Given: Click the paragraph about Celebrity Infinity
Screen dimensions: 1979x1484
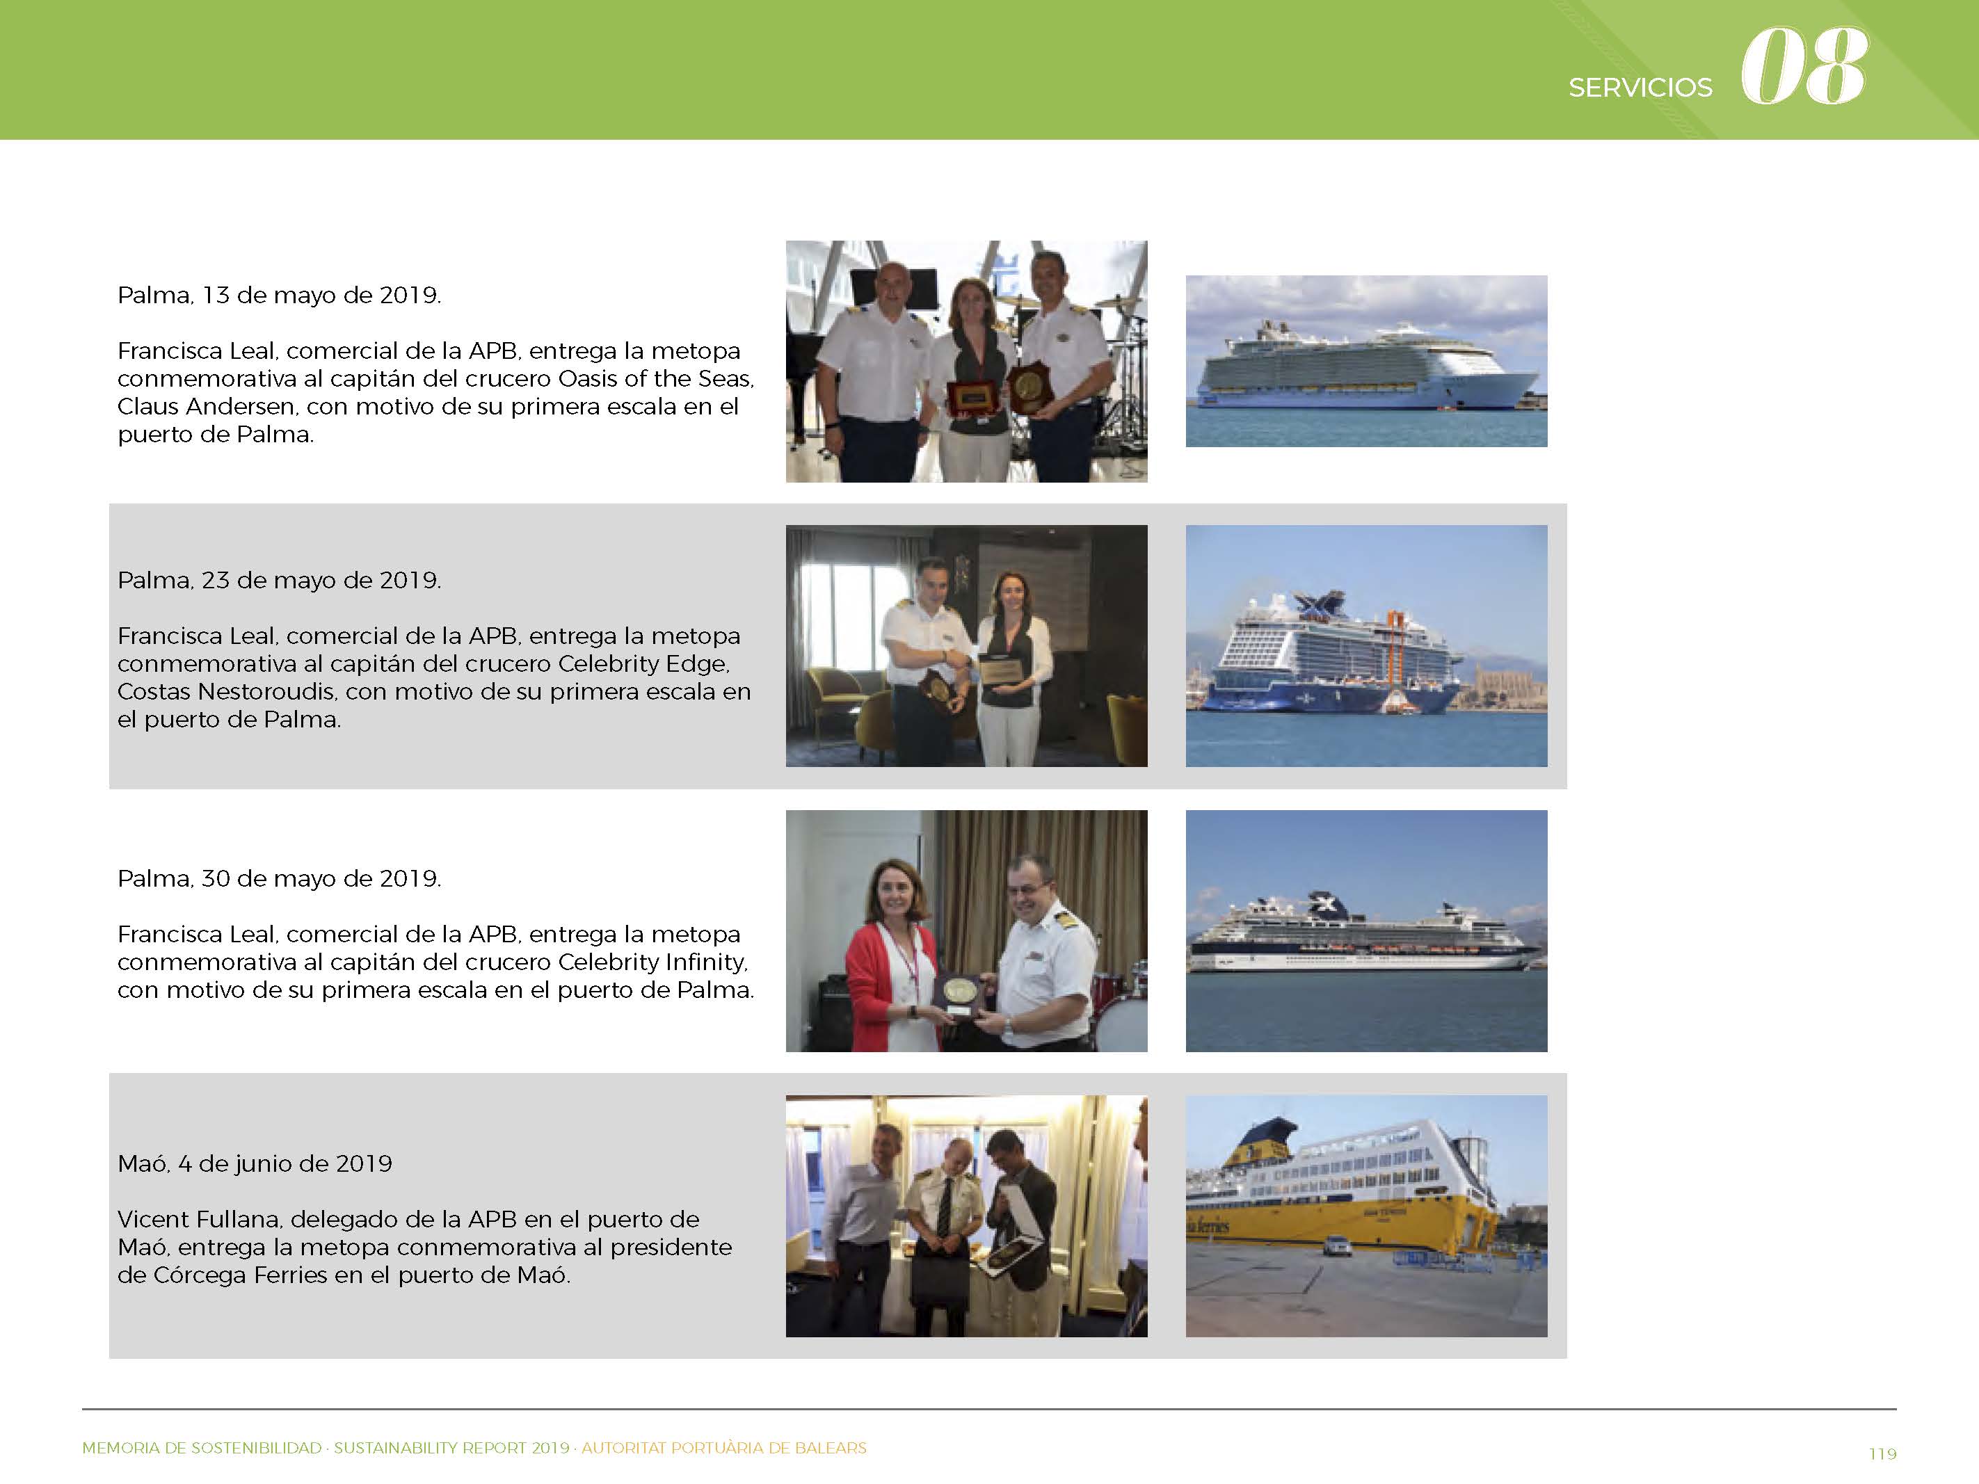Looking at the screenshot, I should pos(437,962).
